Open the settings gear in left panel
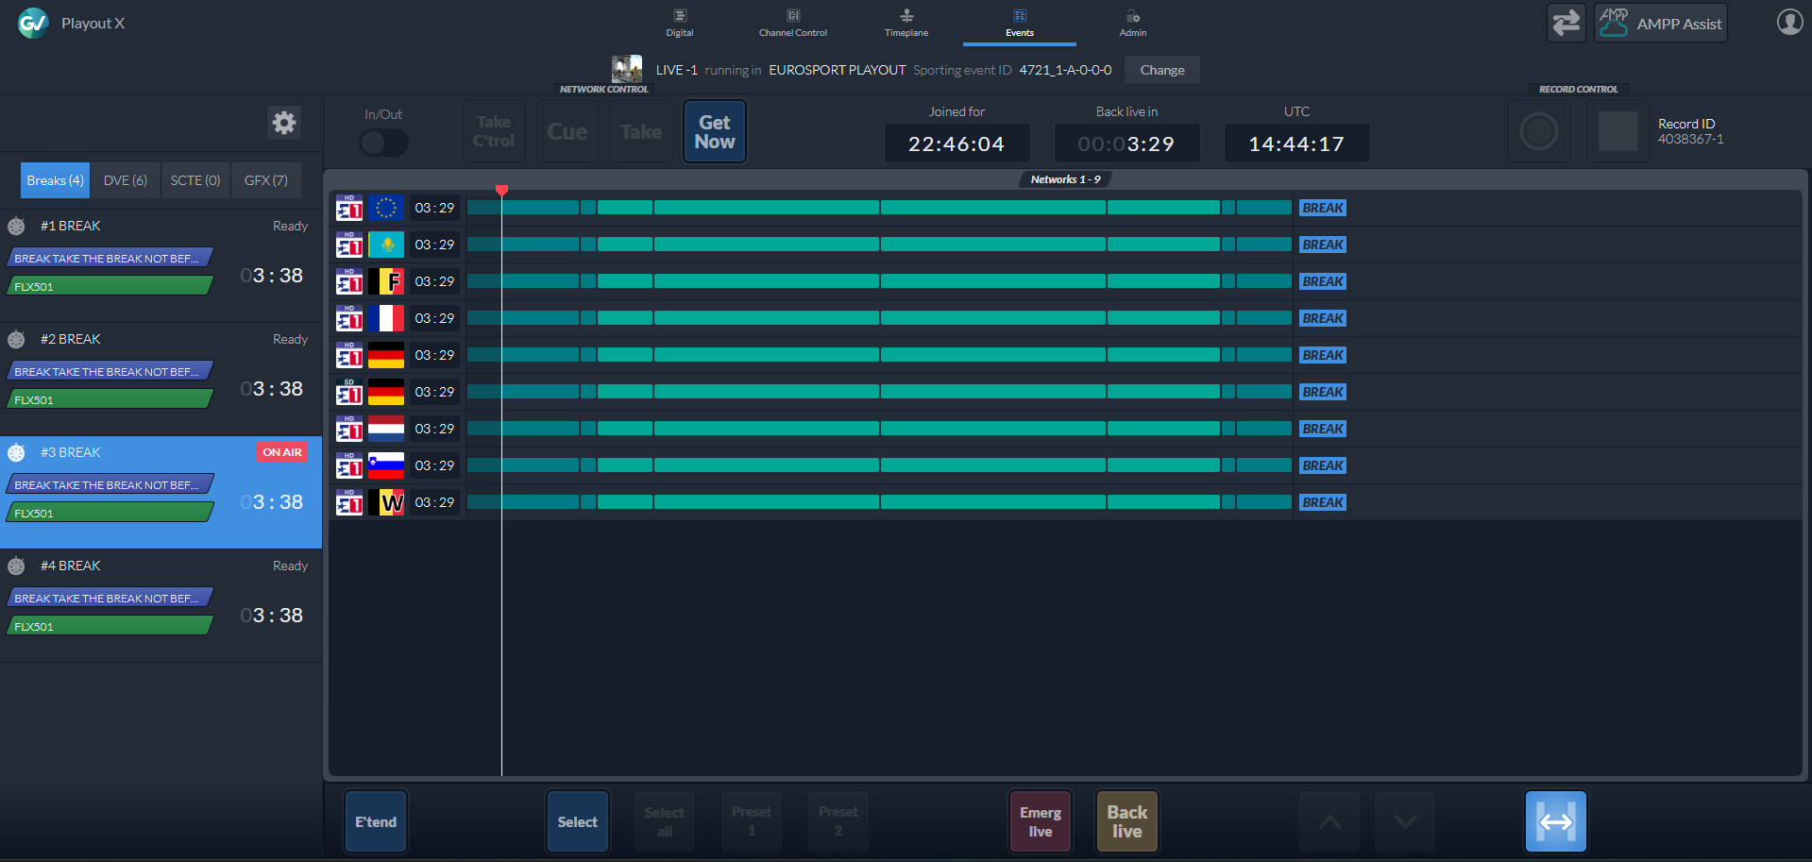This screenshot has width=1812, height=862. pyautogui.click(x=284, y=122)
